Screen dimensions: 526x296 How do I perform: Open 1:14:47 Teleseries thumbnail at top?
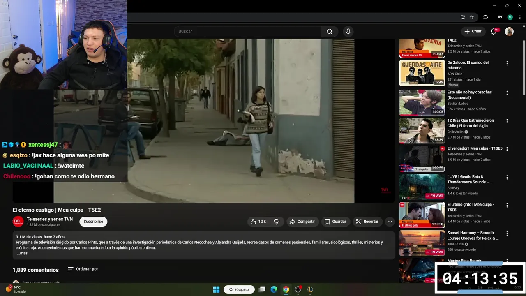(x=422, y=49)
